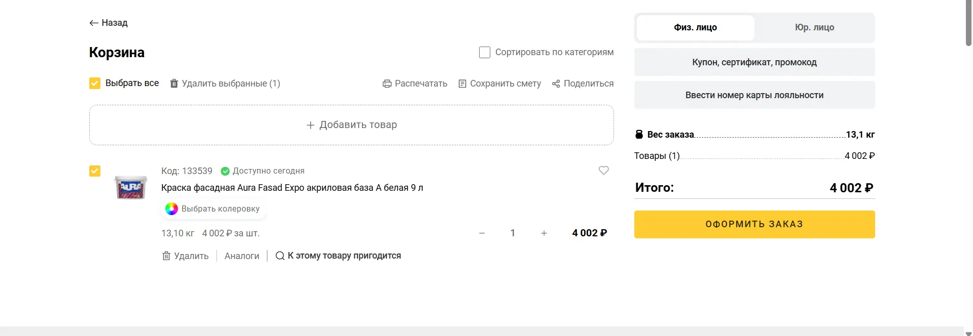Click the Сохранить смету document icon
The image size is (973, 336).
tap(462, 83)
